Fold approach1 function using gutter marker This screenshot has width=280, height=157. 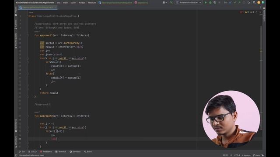click(x=28, y=35)
